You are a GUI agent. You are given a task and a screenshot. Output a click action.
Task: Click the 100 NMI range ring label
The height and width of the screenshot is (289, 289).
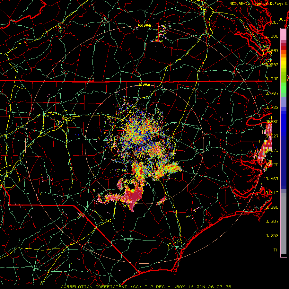[144, 25]
